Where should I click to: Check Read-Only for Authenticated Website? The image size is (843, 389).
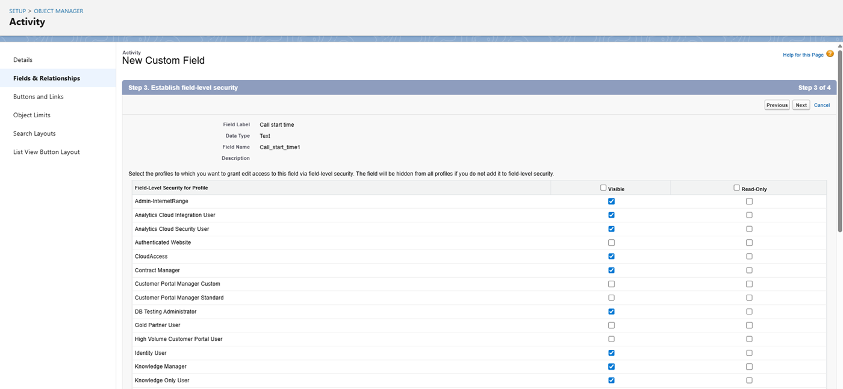point(749,243)
